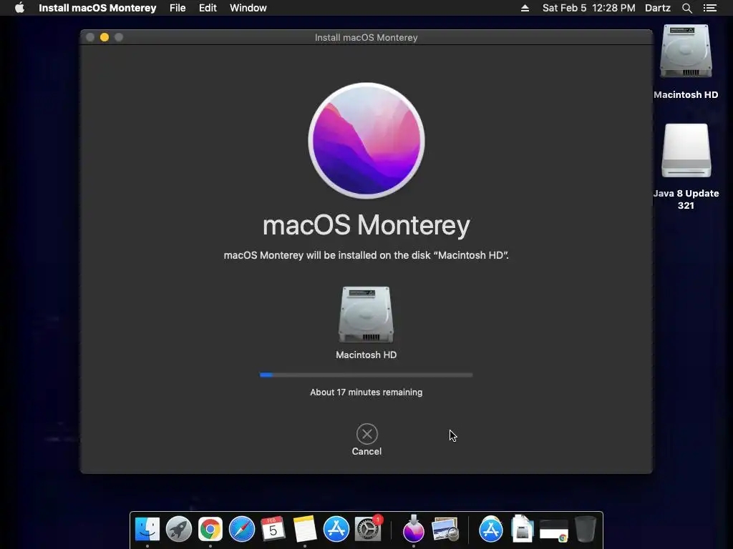
Task: Click the 'macOS Monterey' heading text
Action: coord(366,225)
